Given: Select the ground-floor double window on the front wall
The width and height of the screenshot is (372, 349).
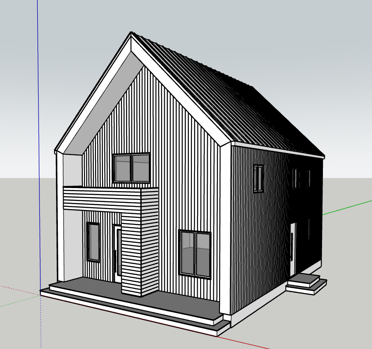Looking at the screenshot, I should tap(195, 254).
